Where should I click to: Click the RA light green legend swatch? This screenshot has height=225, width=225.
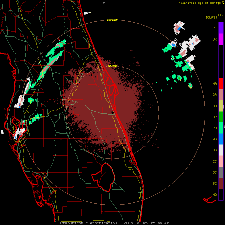tap(221, 128)
